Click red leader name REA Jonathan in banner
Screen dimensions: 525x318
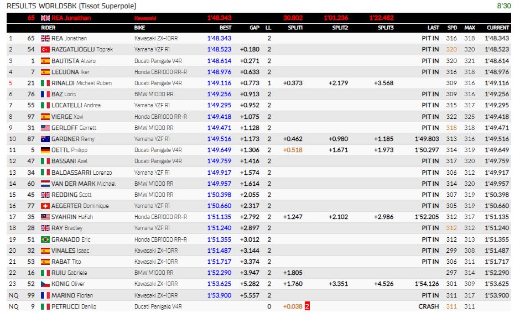tap(71, 18)
